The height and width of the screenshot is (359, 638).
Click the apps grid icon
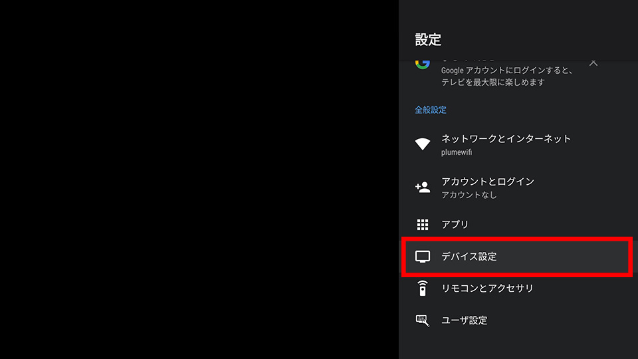pyautogui.click(x=423, y=224)
